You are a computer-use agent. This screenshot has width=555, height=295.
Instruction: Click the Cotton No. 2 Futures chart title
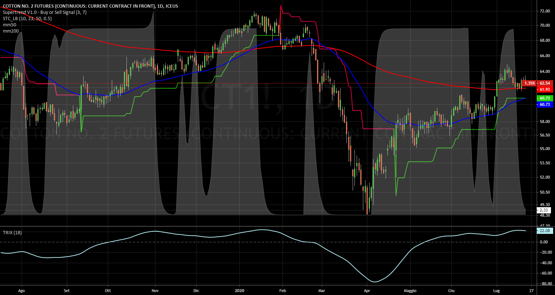[x=90, y=5]
